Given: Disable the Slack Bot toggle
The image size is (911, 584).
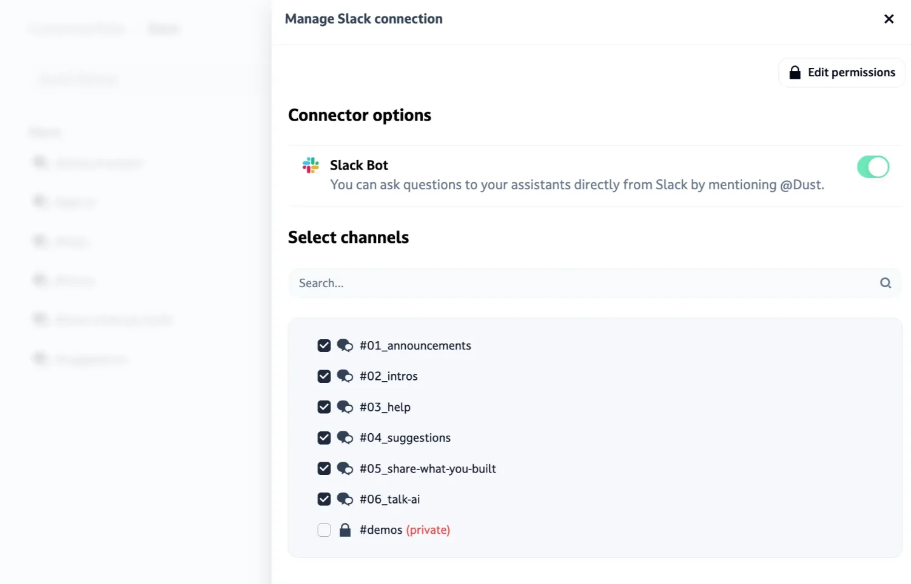Looking at the screenshot, I should point(873,167).
